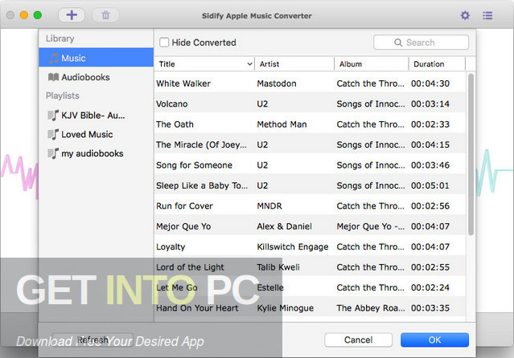Click duration 00:02:24 cell
The width and height of the screenshot is (514, 358).
pos(430,287)
